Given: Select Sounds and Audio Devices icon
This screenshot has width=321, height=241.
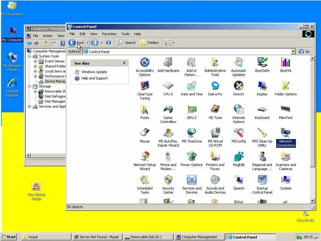Looking at the screenshot, I should tap(215, 185).
